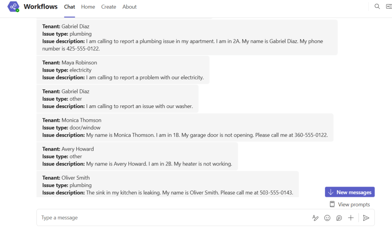Stay on the Chat tab
Screen dimensions: 392x228
69,7
